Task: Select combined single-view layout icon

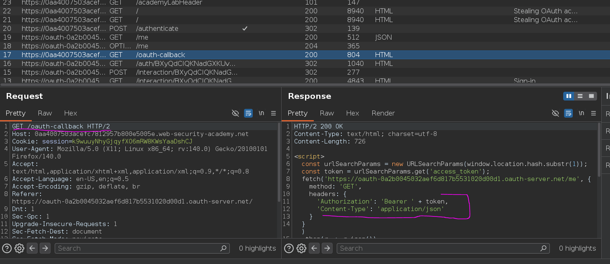Action: click(x=591, y=96)
